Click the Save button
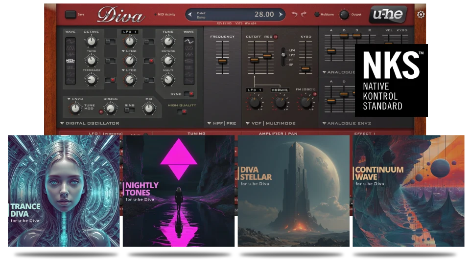This screenshot has height=264, width=470. coord(70,15)
